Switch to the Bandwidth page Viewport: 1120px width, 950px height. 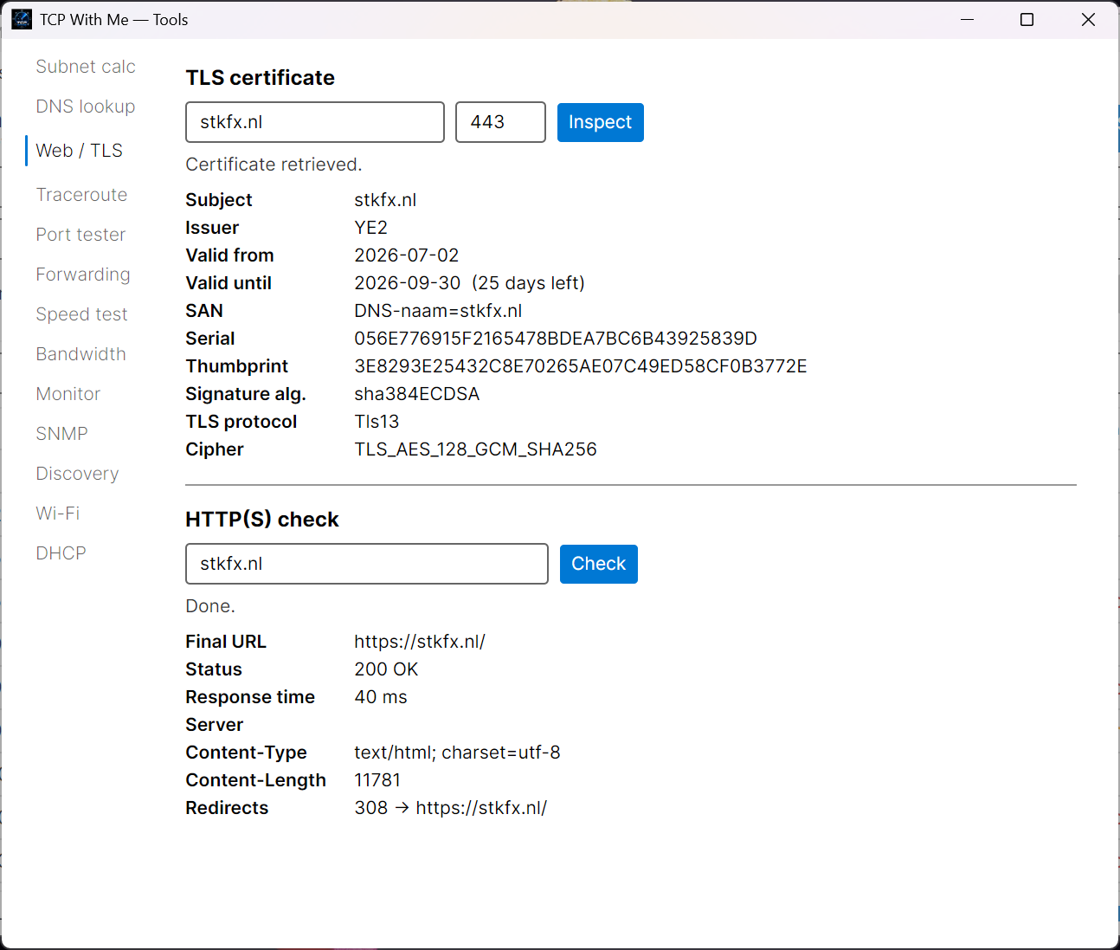(80, 354)
